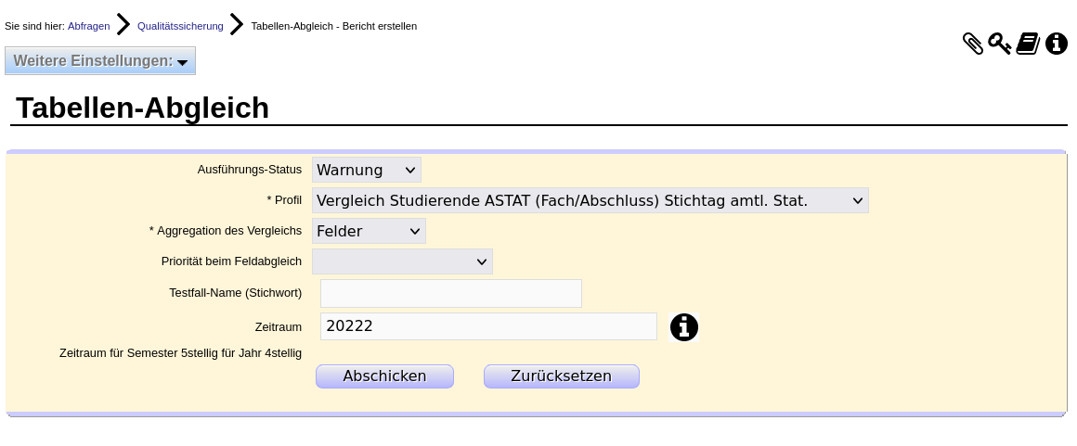Open Aggregation des Vergleichs dropdown

369,231
